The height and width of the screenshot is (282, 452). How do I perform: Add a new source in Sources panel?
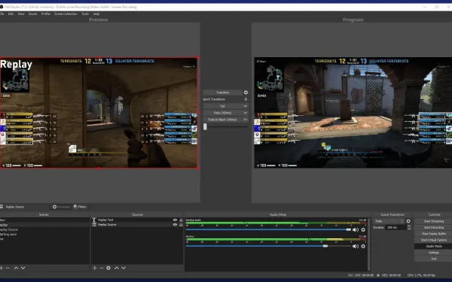(95, 268)
